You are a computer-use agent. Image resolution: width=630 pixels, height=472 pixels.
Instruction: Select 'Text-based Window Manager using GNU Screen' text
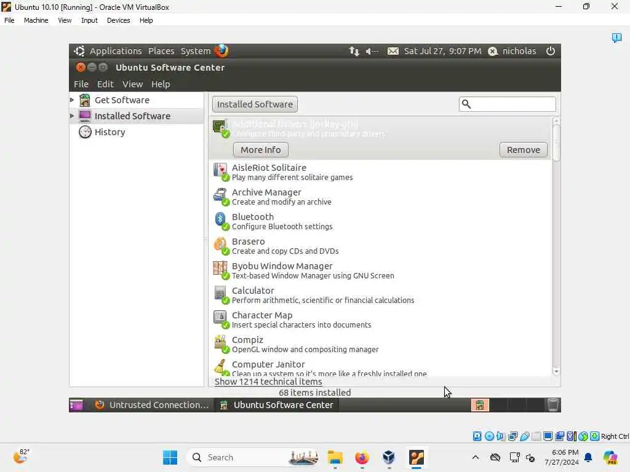point(313,276)
